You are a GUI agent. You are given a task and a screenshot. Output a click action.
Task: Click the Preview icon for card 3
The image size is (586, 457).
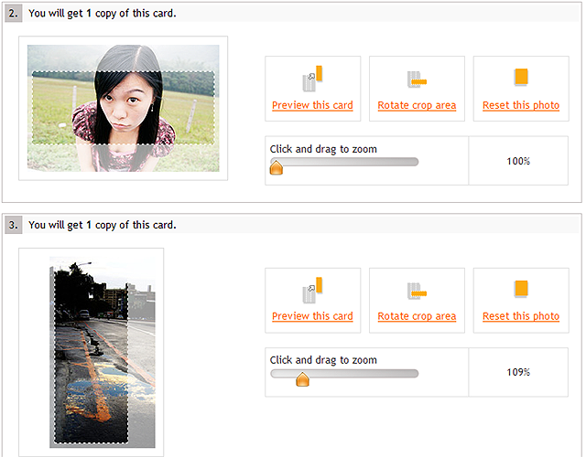click(x=312, y=290)
